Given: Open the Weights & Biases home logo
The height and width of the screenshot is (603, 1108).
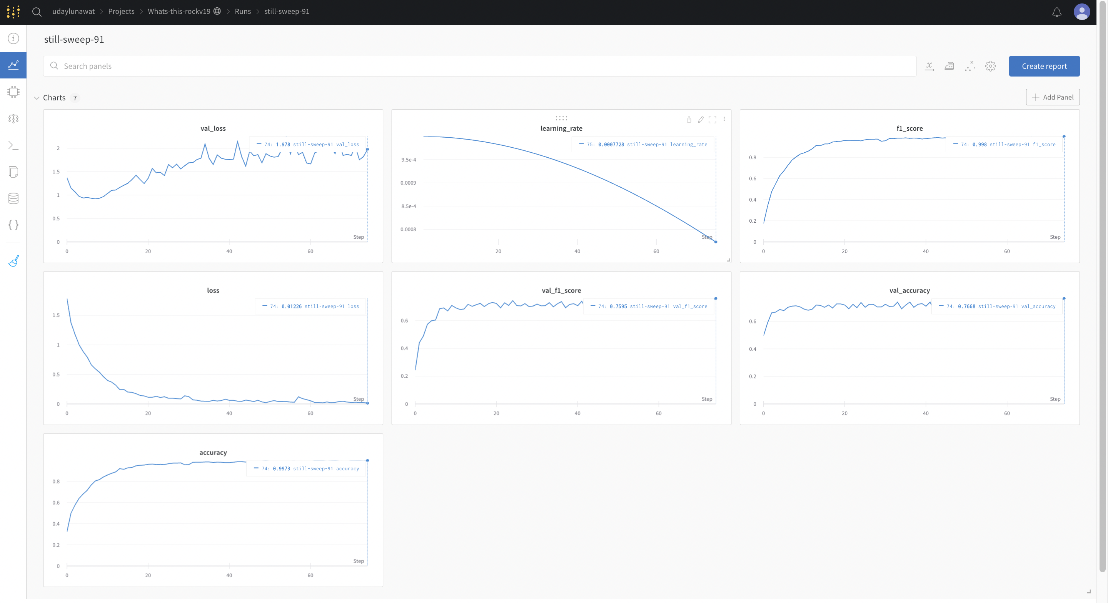Looking at the screenshot, I should (13, 12).
